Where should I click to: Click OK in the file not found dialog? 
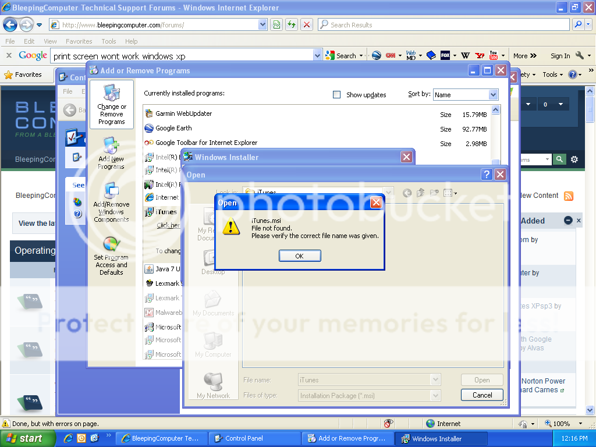[x=300, y=256]
